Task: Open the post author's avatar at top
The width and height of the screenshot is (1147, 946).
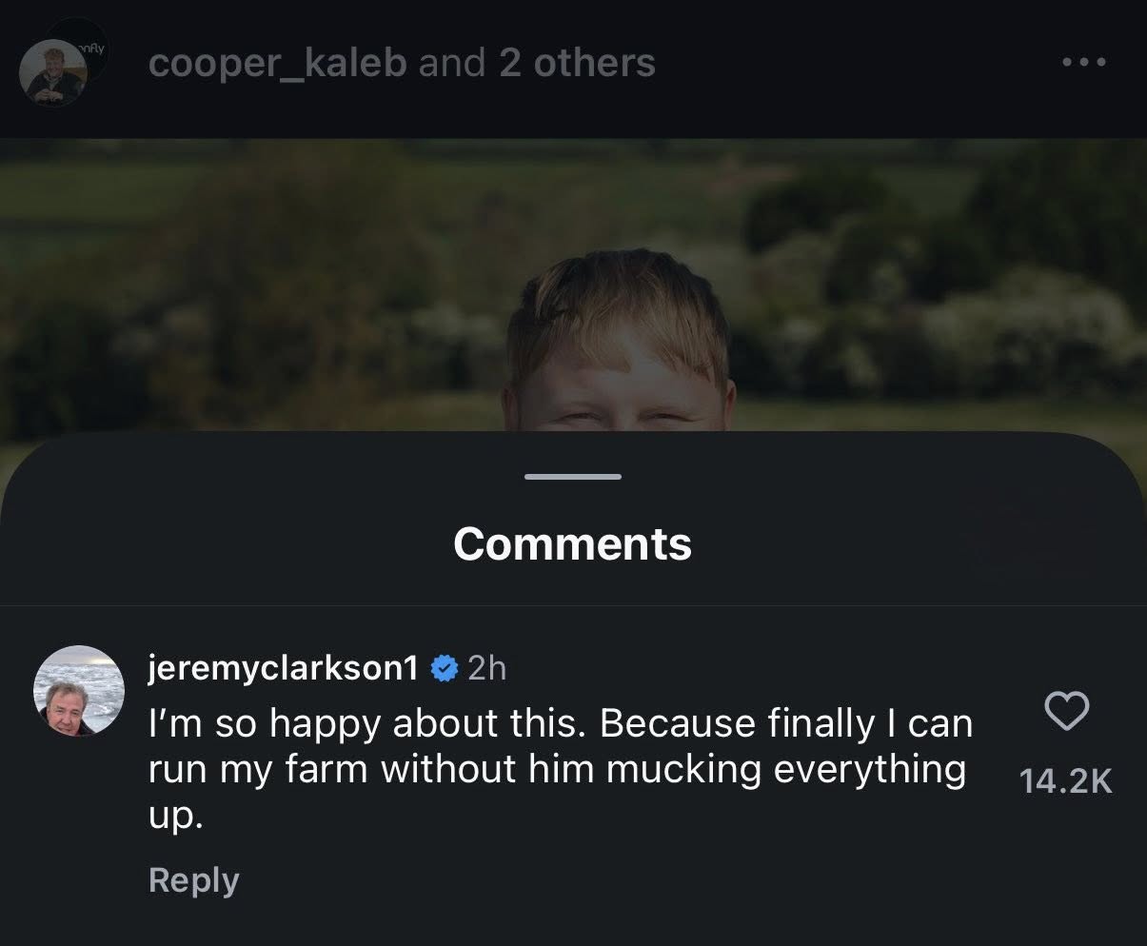Action: click(x=52, y=74)
